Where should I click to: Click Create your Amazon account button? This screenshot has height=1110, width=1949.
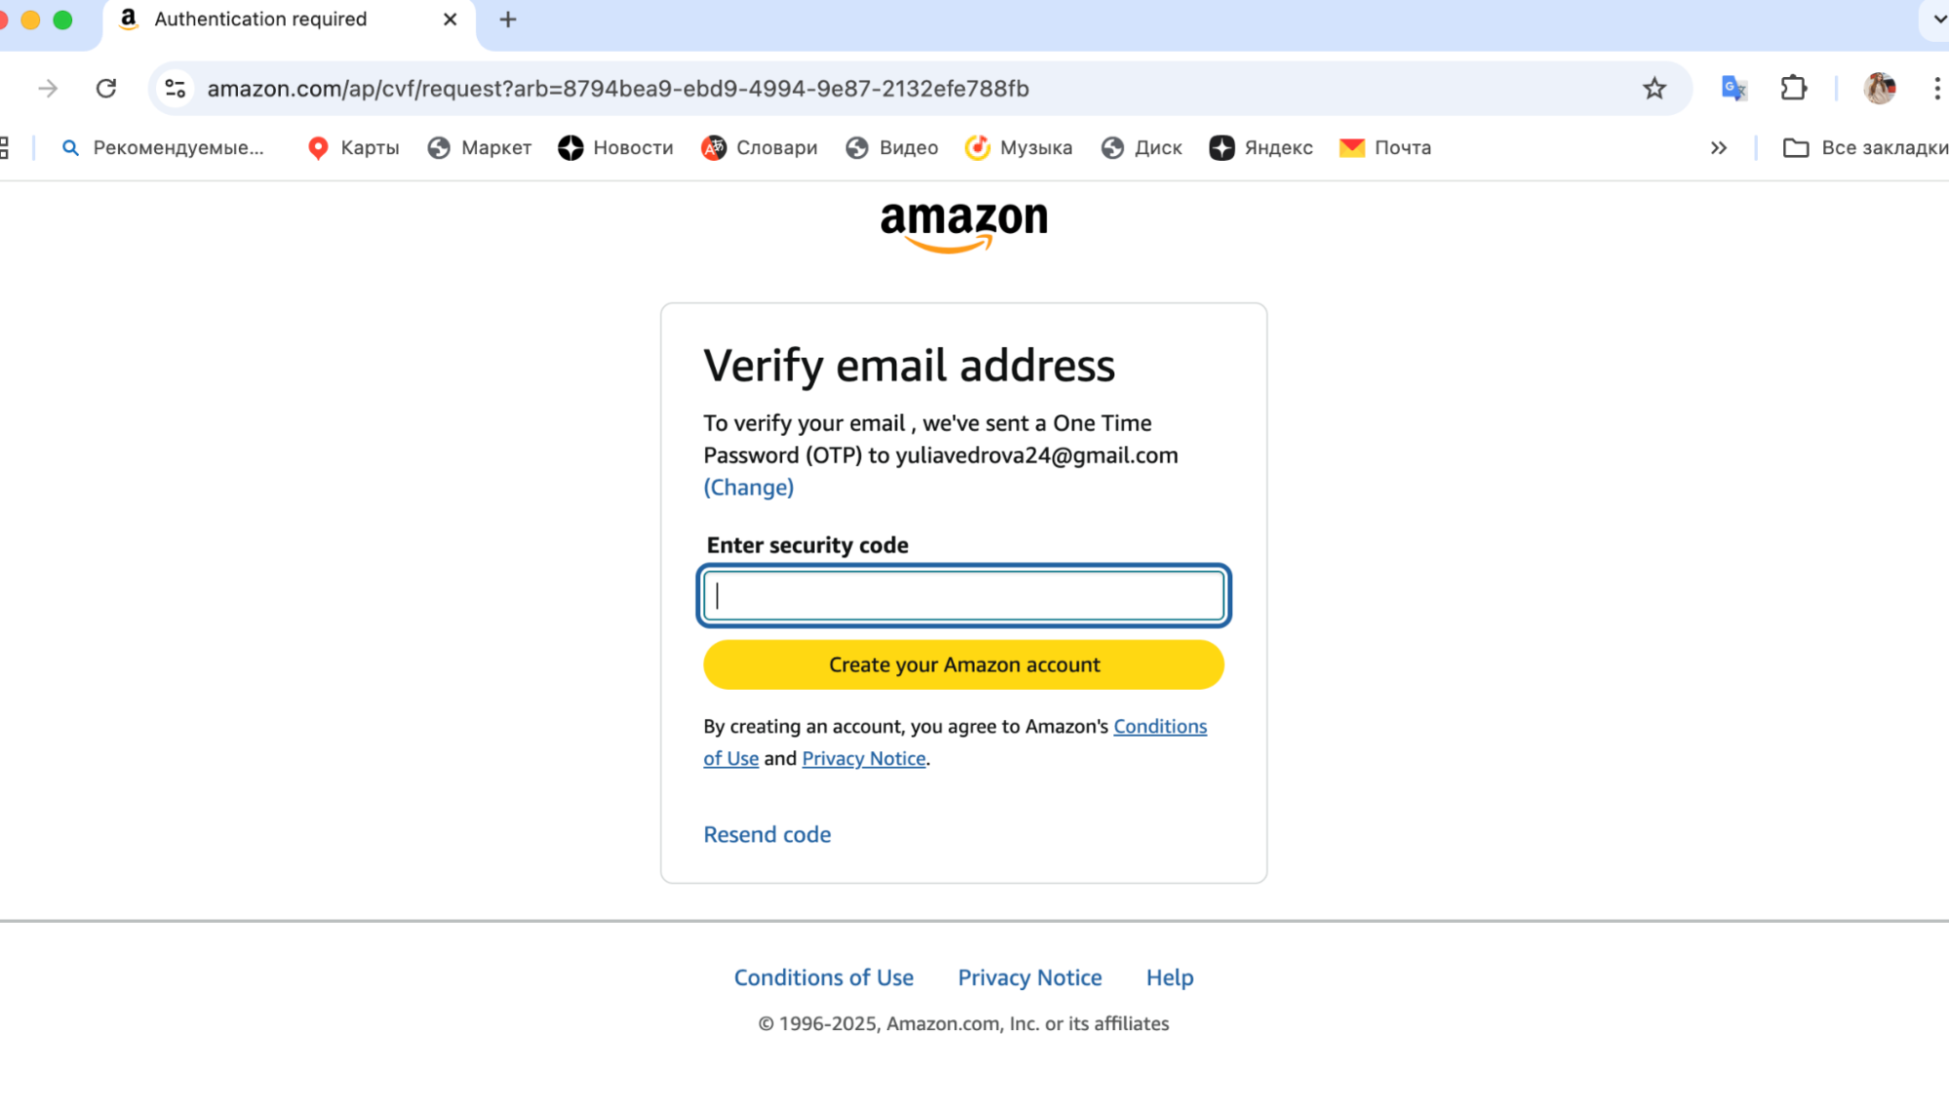click(963, 665)
